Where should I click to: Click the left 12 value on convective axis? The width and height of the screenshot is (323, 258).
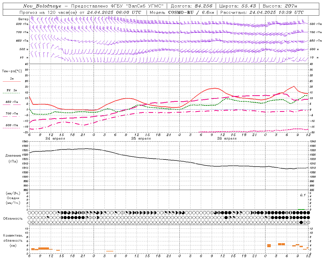(x=26, y=229)
